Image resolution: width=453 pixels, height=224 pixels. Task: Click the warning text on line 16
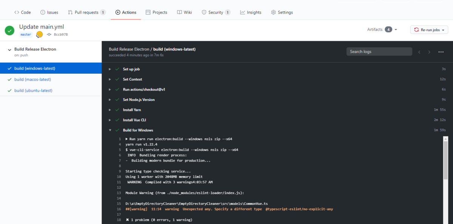(229, 209)
